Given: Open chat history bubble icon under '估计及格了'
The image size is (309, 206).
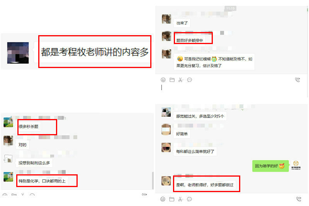Looking at the screenshot, I should (190, 80).
